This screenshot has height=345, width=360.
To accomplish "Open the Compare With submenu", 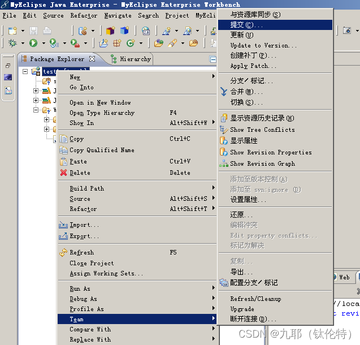I will (x=137, y=329).
